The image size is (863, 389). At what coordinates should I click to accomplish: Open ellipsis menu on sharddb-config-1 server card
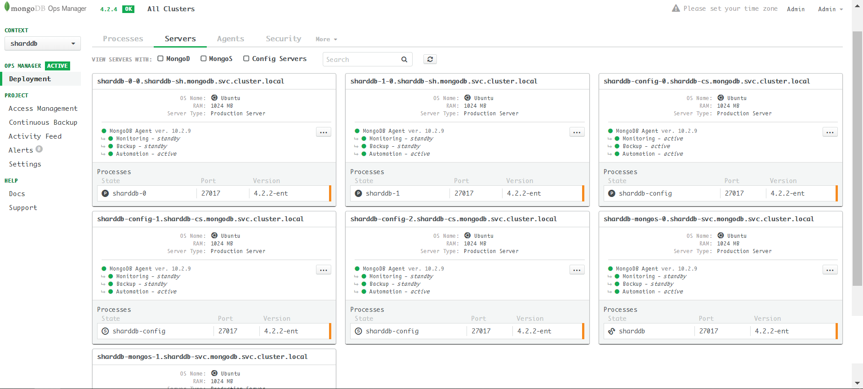click(324, 270)
